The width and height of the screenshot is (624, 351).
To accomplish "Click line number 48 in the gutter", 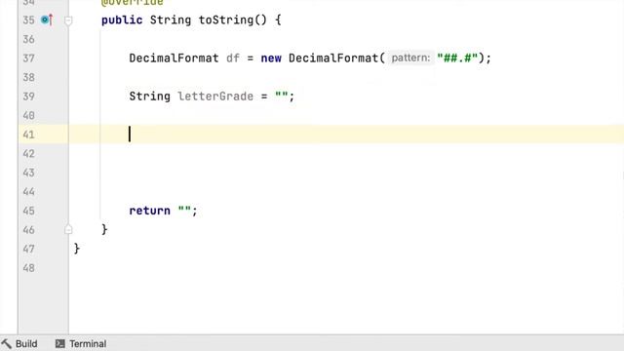I will [x=28, y=268].
